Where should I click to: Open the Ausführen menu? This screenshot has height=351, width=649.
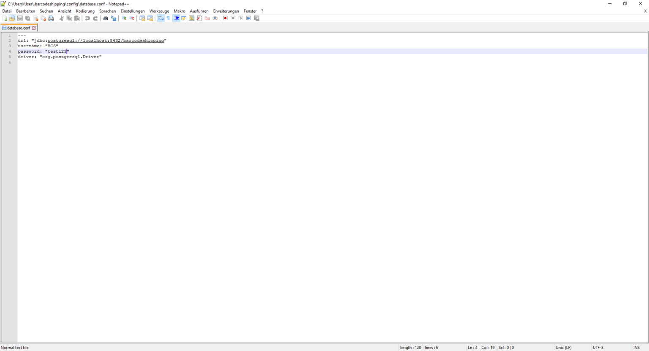point(199,11)
